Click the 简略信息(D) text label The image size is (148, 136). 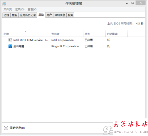point(17,128)
